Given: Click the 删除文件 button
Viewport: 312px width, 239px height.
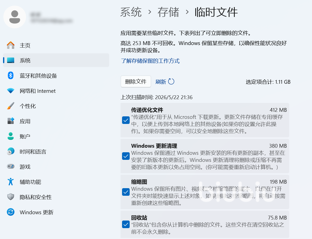Looking at the screenshot, I should [136, 81].
